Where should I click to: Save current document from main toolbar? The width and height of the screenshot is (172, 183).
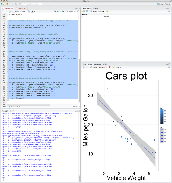12,4
